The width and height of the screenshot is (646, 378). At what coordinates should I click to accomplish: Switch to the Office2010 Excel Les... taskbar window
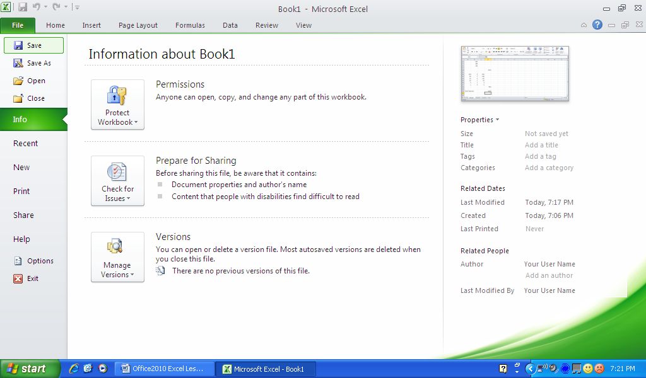click(164, 369)
